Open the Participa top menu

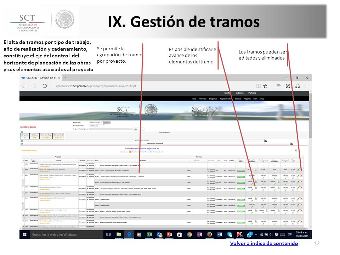(x=252, y=93)
